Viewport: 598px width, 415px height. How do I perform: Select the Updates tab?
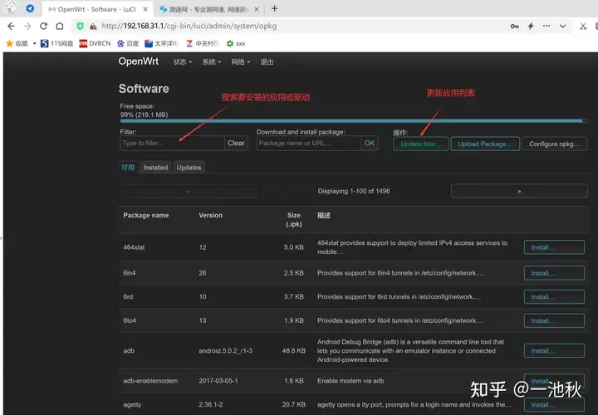coord(189,168)
